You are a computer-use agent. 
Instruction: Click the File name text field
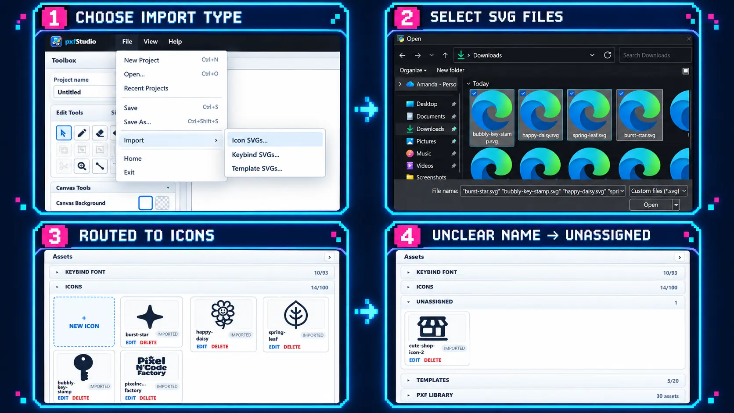543,191
